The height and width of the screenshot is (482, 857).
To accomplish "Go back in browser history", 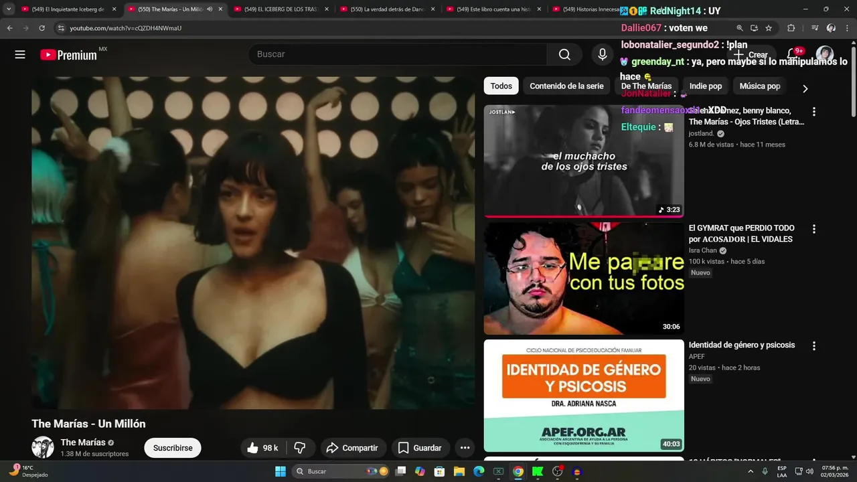I will [10, 28].
